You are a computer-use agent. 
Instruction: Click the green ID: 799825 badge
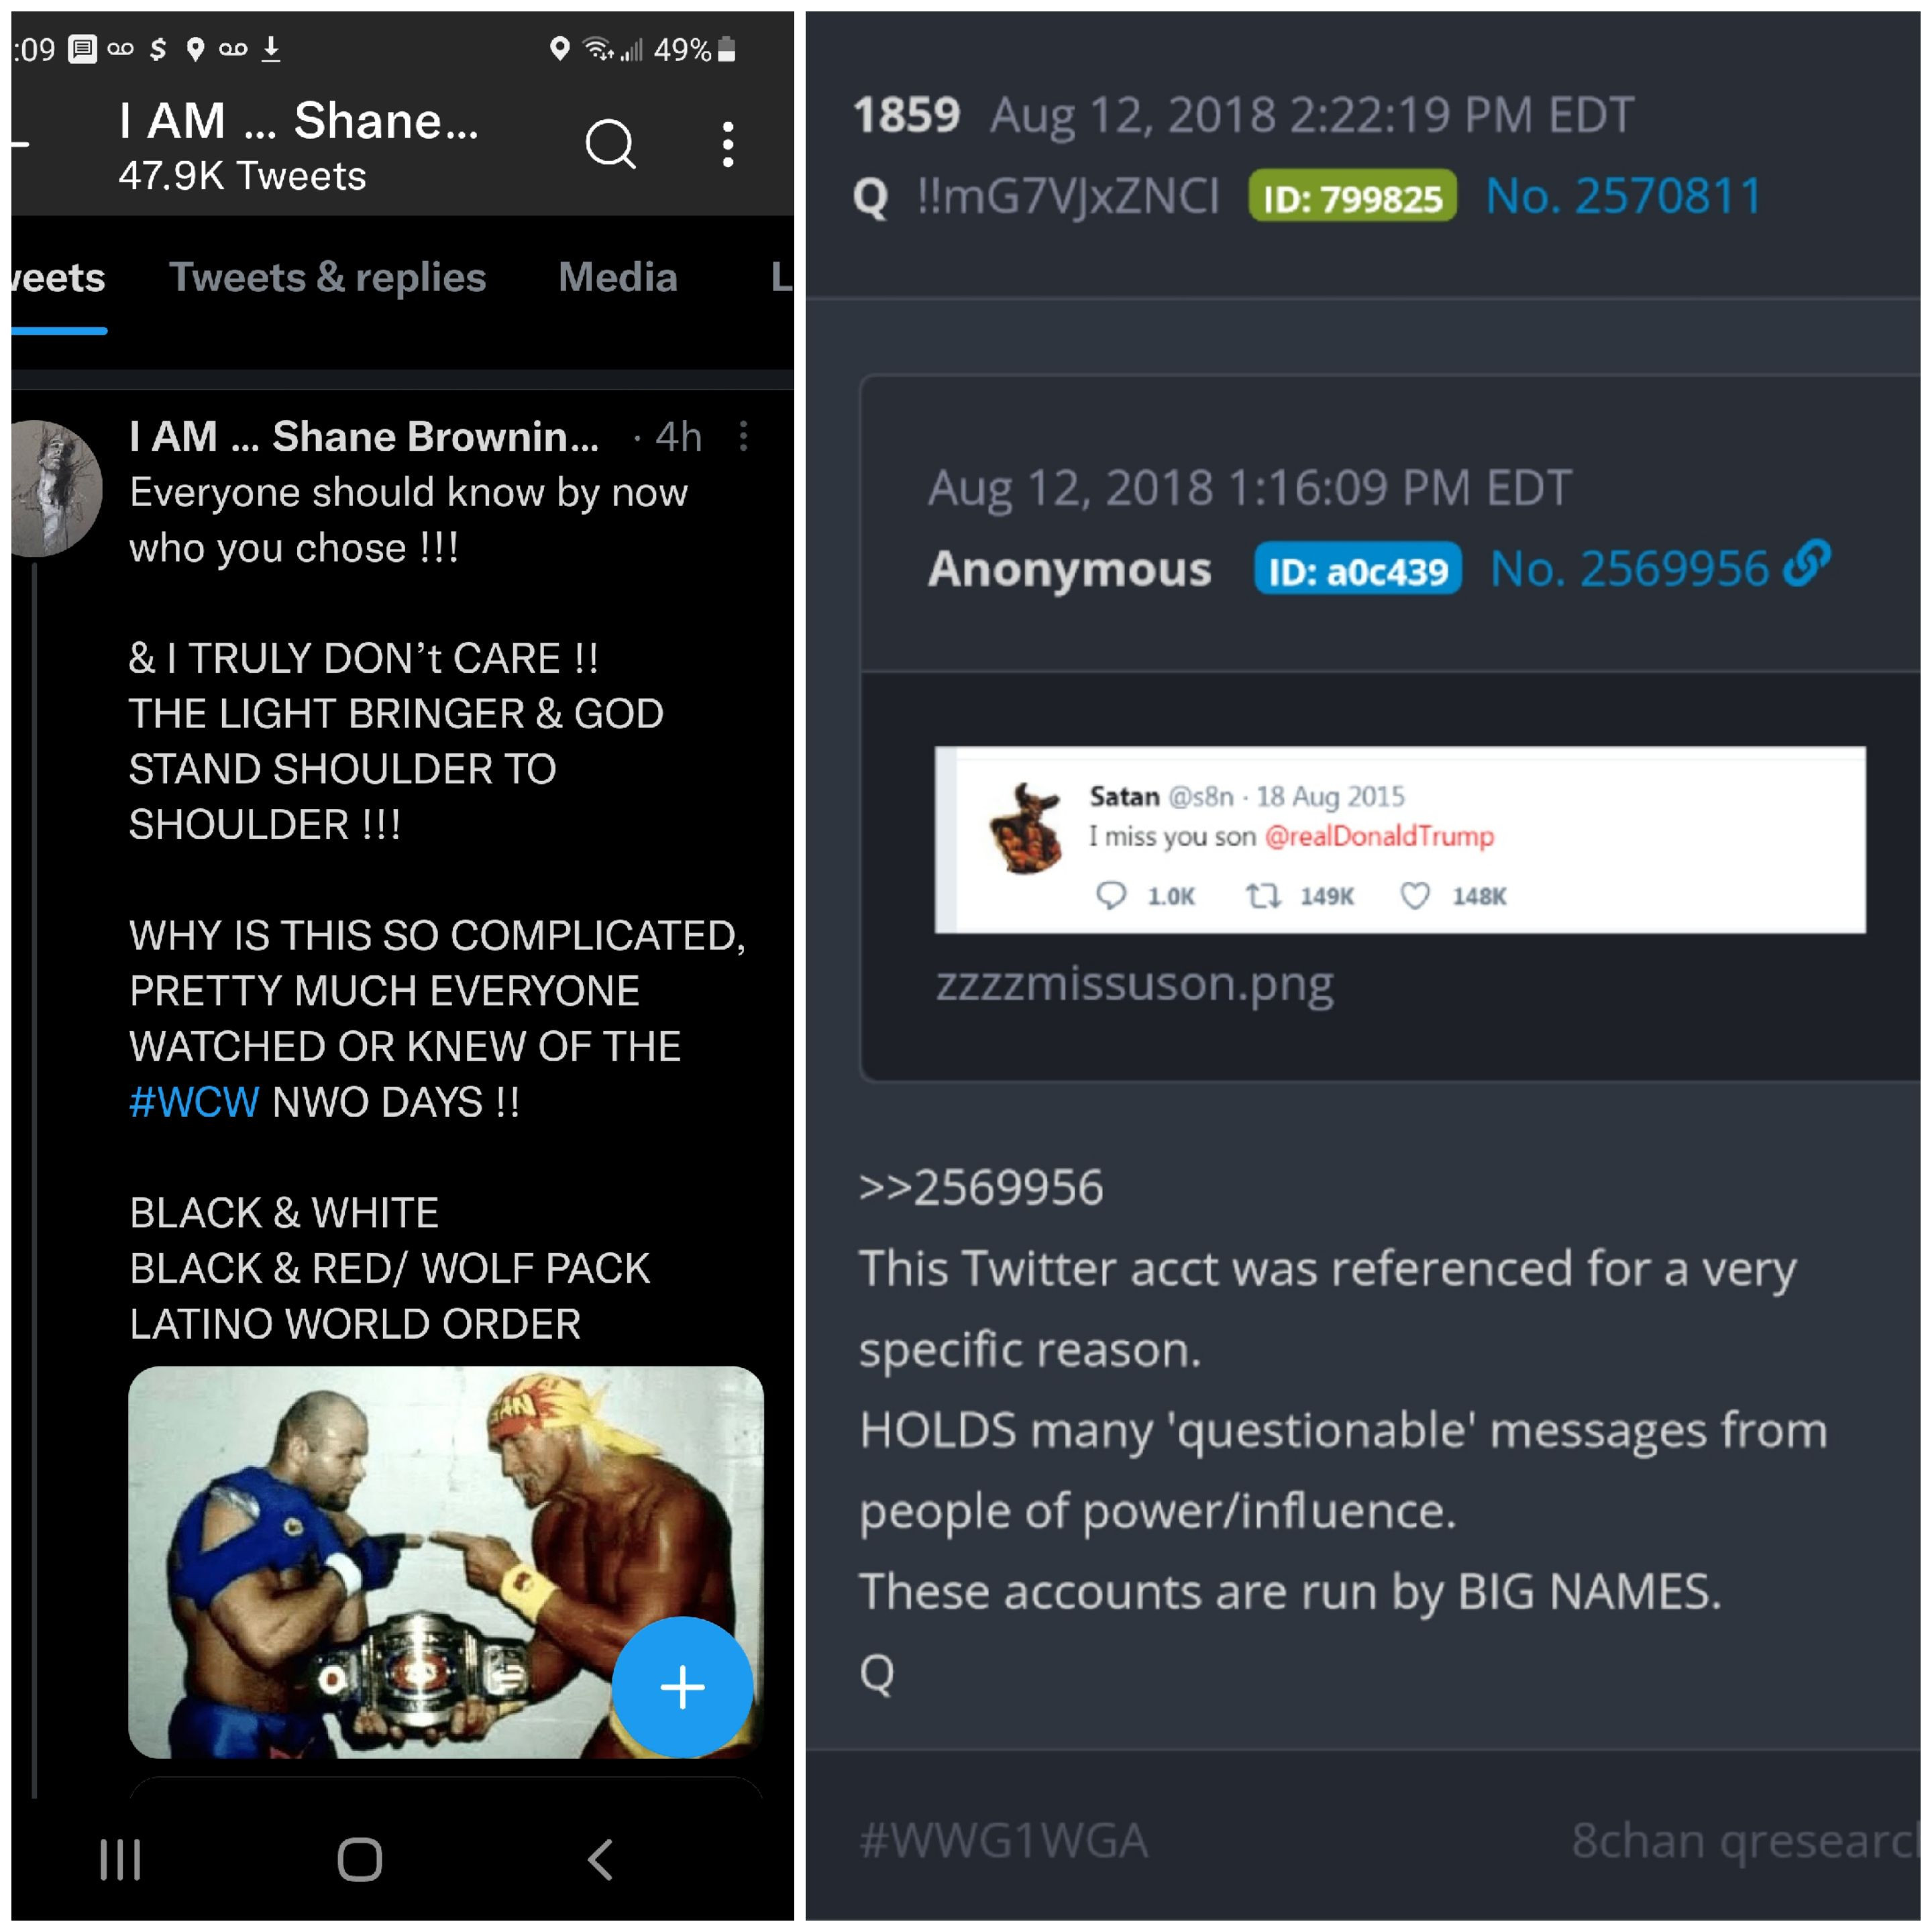(x=1352, y=197)
